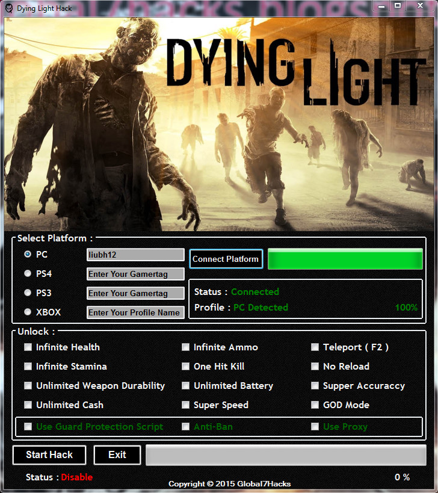Click the red Disable status text
Image resolution: width=438 pixels, height=493 pixels.
pos(76,477)
